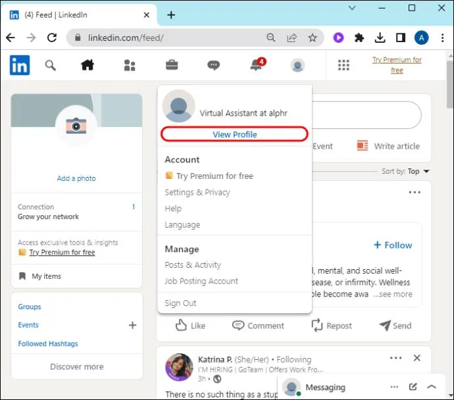The height and width of the screenshot is (400, 454).
Task: Open the LinkedIn search magnifier icon
Action: [x=51, y=65]
